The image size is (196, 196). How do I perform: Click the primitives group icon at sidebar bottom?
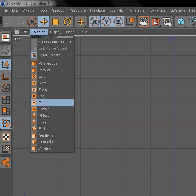pos(6,162)
